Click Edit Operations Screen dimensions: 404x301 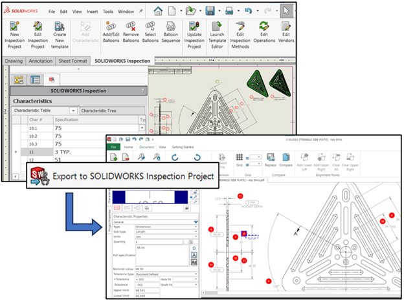pos(264,32)
